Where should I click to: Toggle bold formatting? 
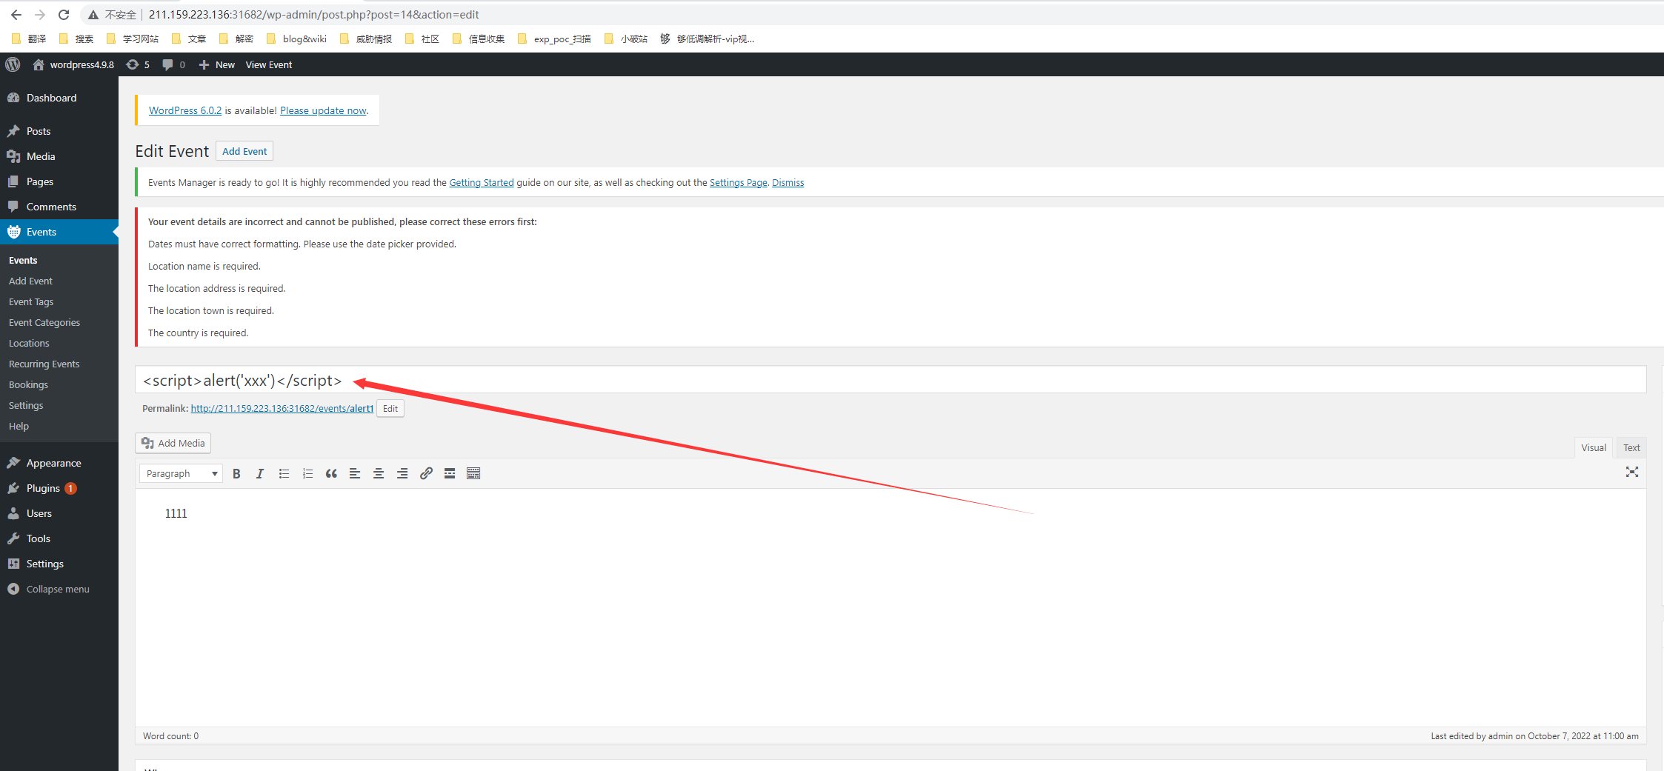[x=236, y=473]
